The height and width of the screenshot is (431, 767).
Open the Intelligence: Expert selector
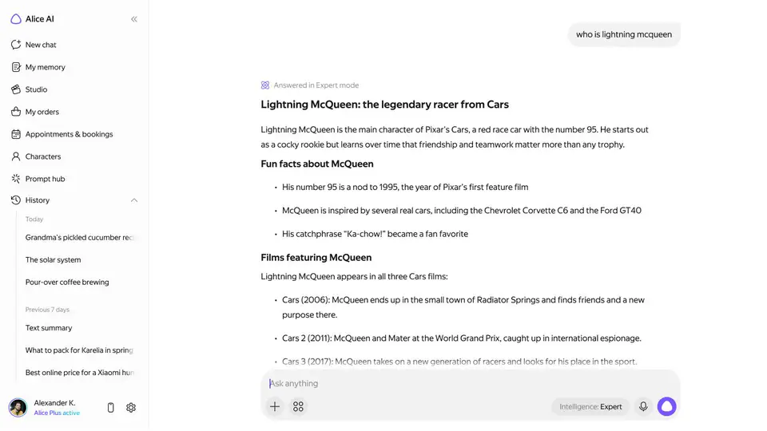click(590, 406)
